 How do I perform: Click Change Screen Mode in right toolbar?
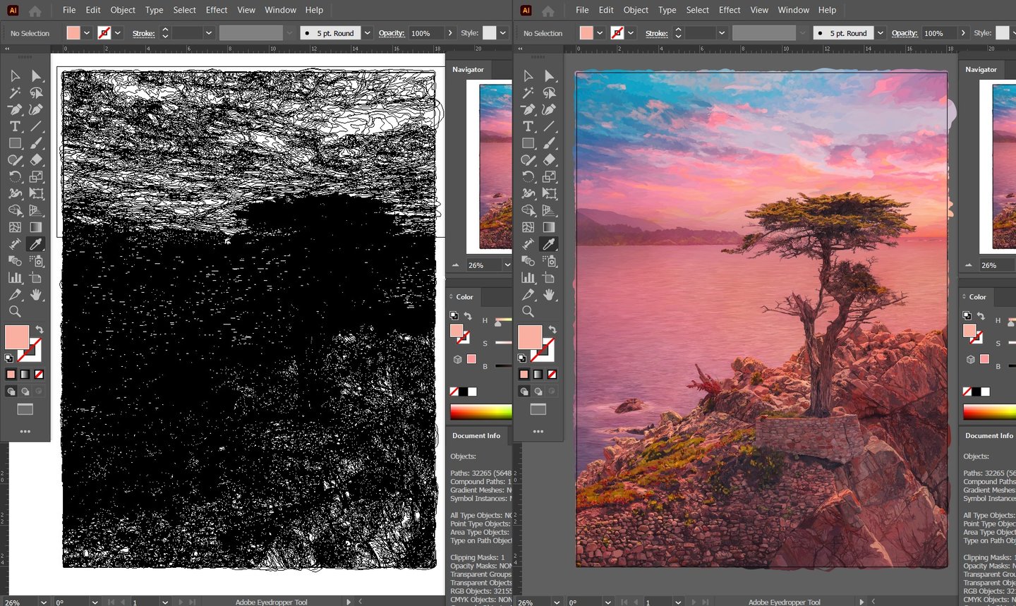[x=538, y=409]
